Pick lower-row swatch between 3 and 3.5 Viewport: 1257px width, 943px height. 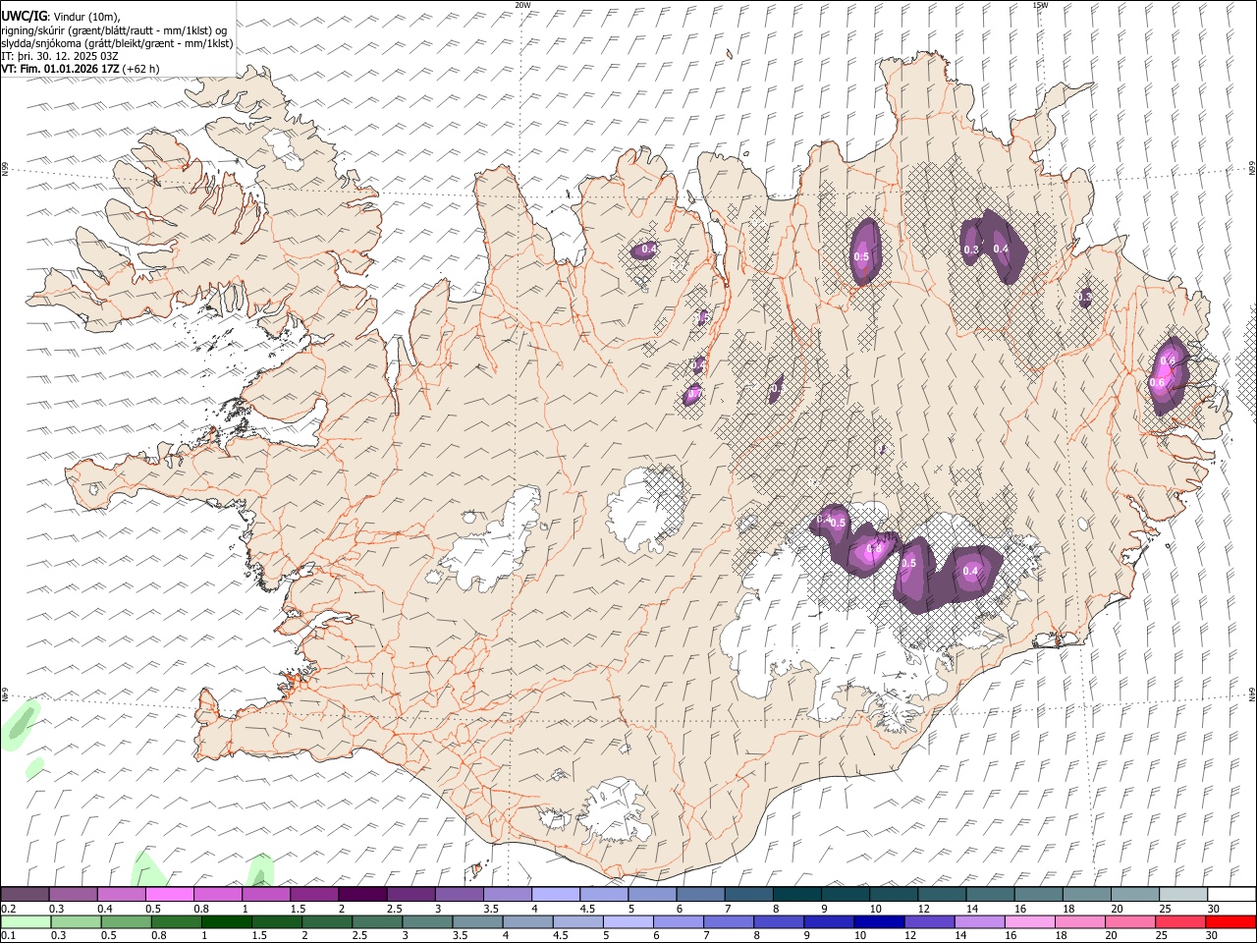(x=426, y=921)
